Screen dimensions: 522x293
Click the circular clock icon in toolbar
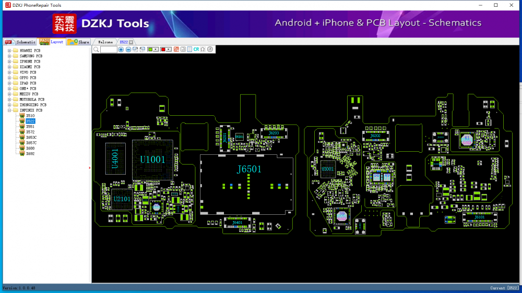click(210, 50)
